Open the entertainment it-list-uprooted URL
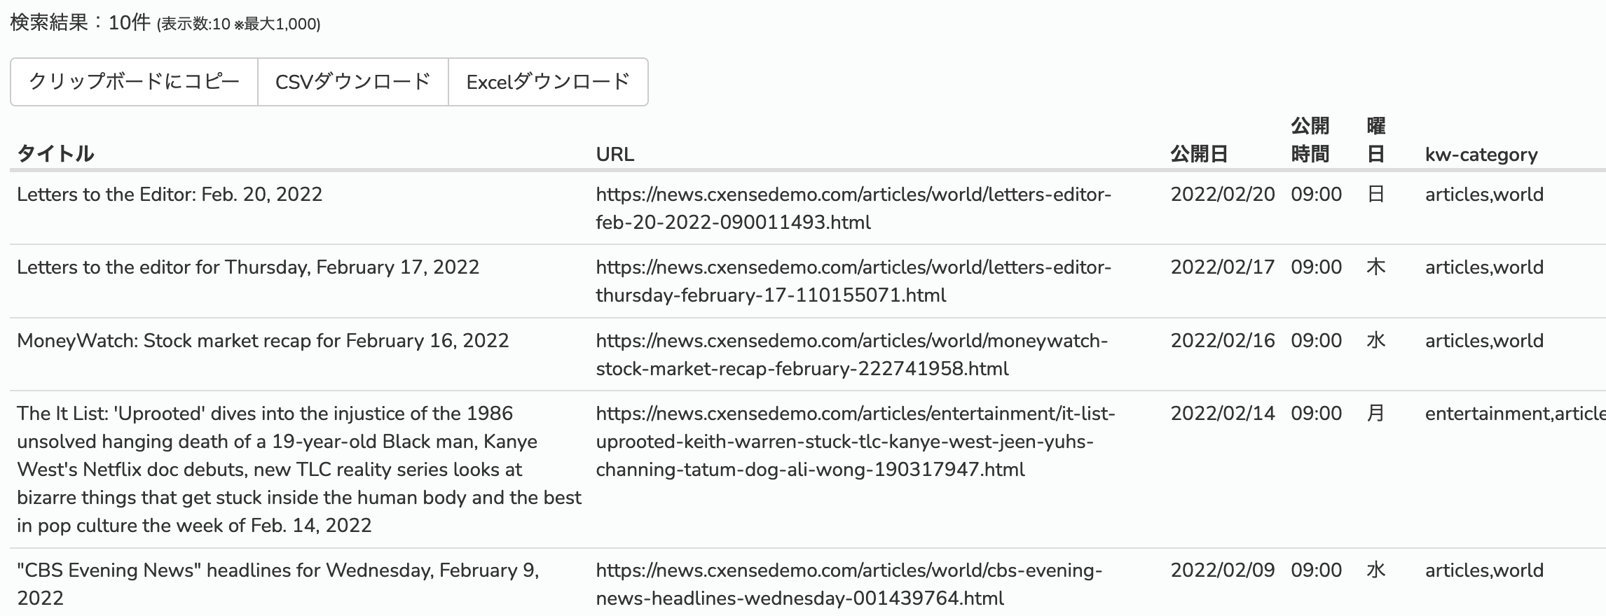The image size is (1606, 616). [856, 441]
